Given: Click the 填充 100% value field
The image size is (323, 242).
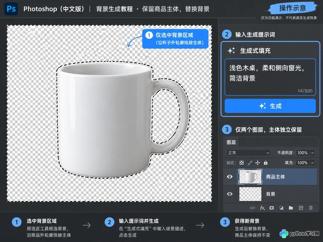Looking at the screenshot, I should (303, 163).
